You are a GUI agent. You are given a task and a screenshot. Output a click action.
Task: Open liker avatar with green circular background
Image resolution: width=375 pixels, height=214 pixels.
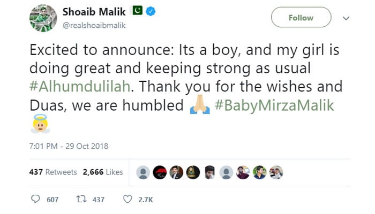click(x=259, y=172)
